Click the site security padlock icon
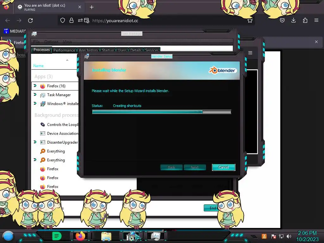Viewport: 324px width, 243px height. [x=72, y=21]
